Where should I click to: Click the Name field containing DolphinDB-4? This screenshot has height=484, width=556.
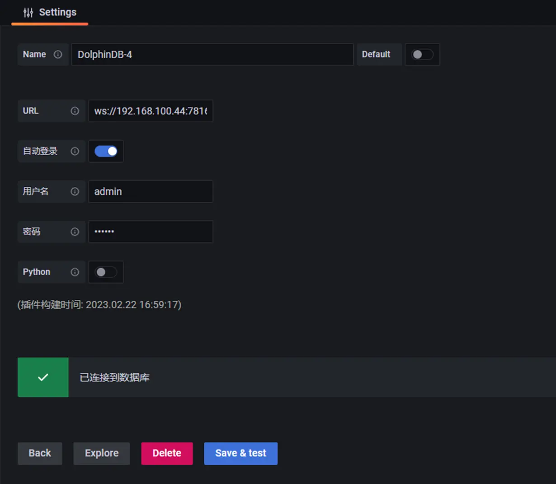coord(212,54)
